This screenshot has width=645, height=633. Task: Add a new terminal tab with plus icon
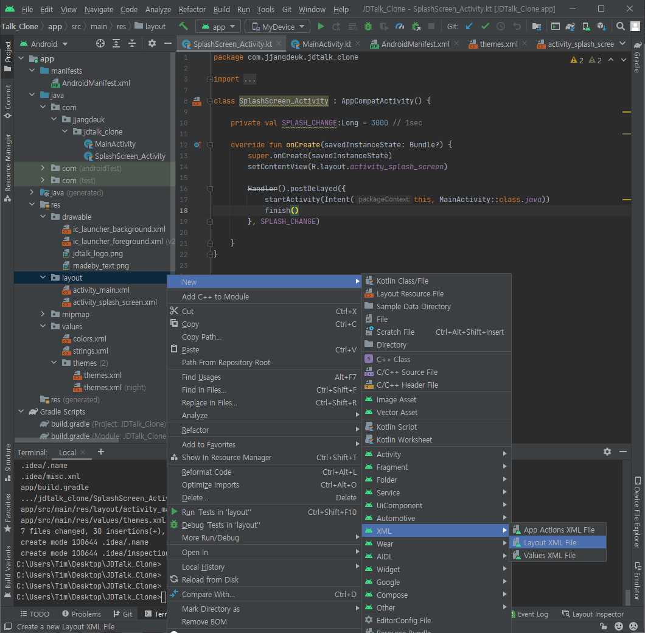(101, 452)
